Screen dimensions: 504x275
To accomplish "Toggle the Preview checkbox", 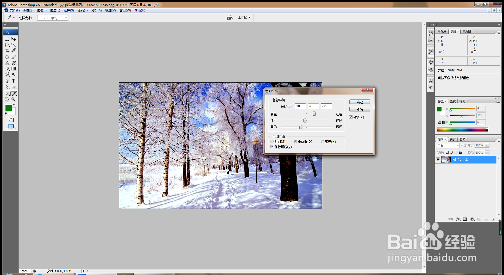I will (351, 117).
